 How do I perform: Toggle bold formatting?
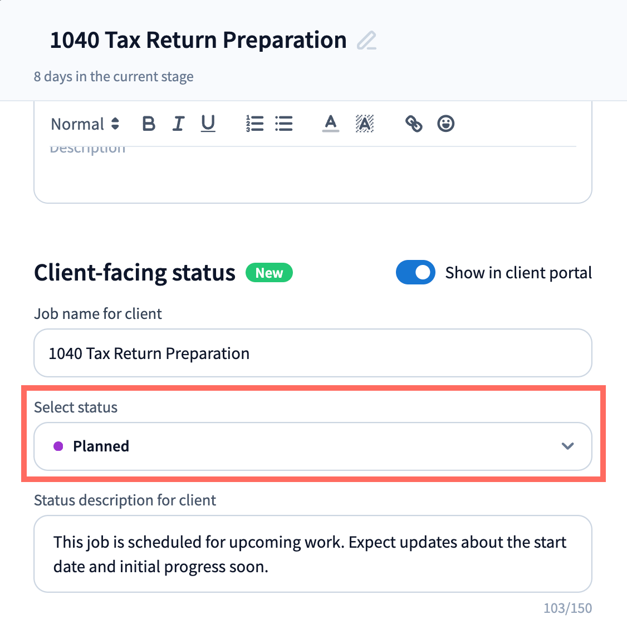coord(149,124)
